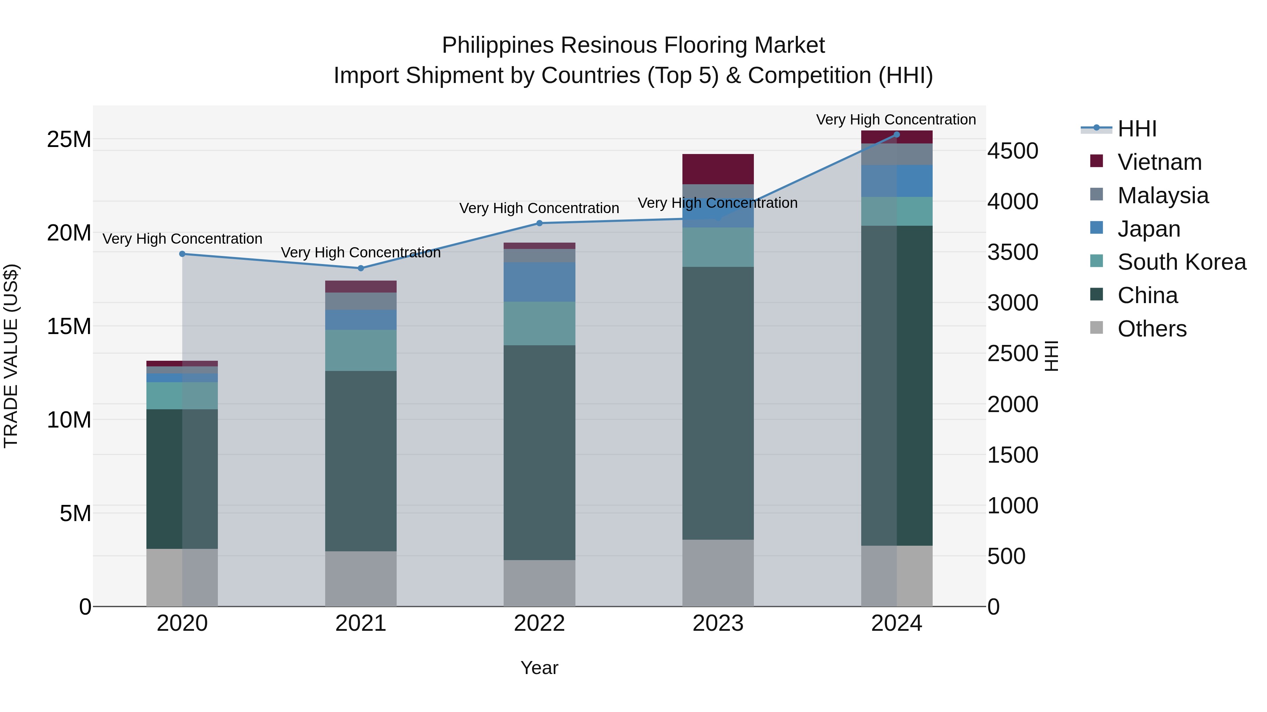Click the China segment of the 2023 bar
Image resolution: width=1267 pixels, height=712 pixels.
(x=718, y=403)
